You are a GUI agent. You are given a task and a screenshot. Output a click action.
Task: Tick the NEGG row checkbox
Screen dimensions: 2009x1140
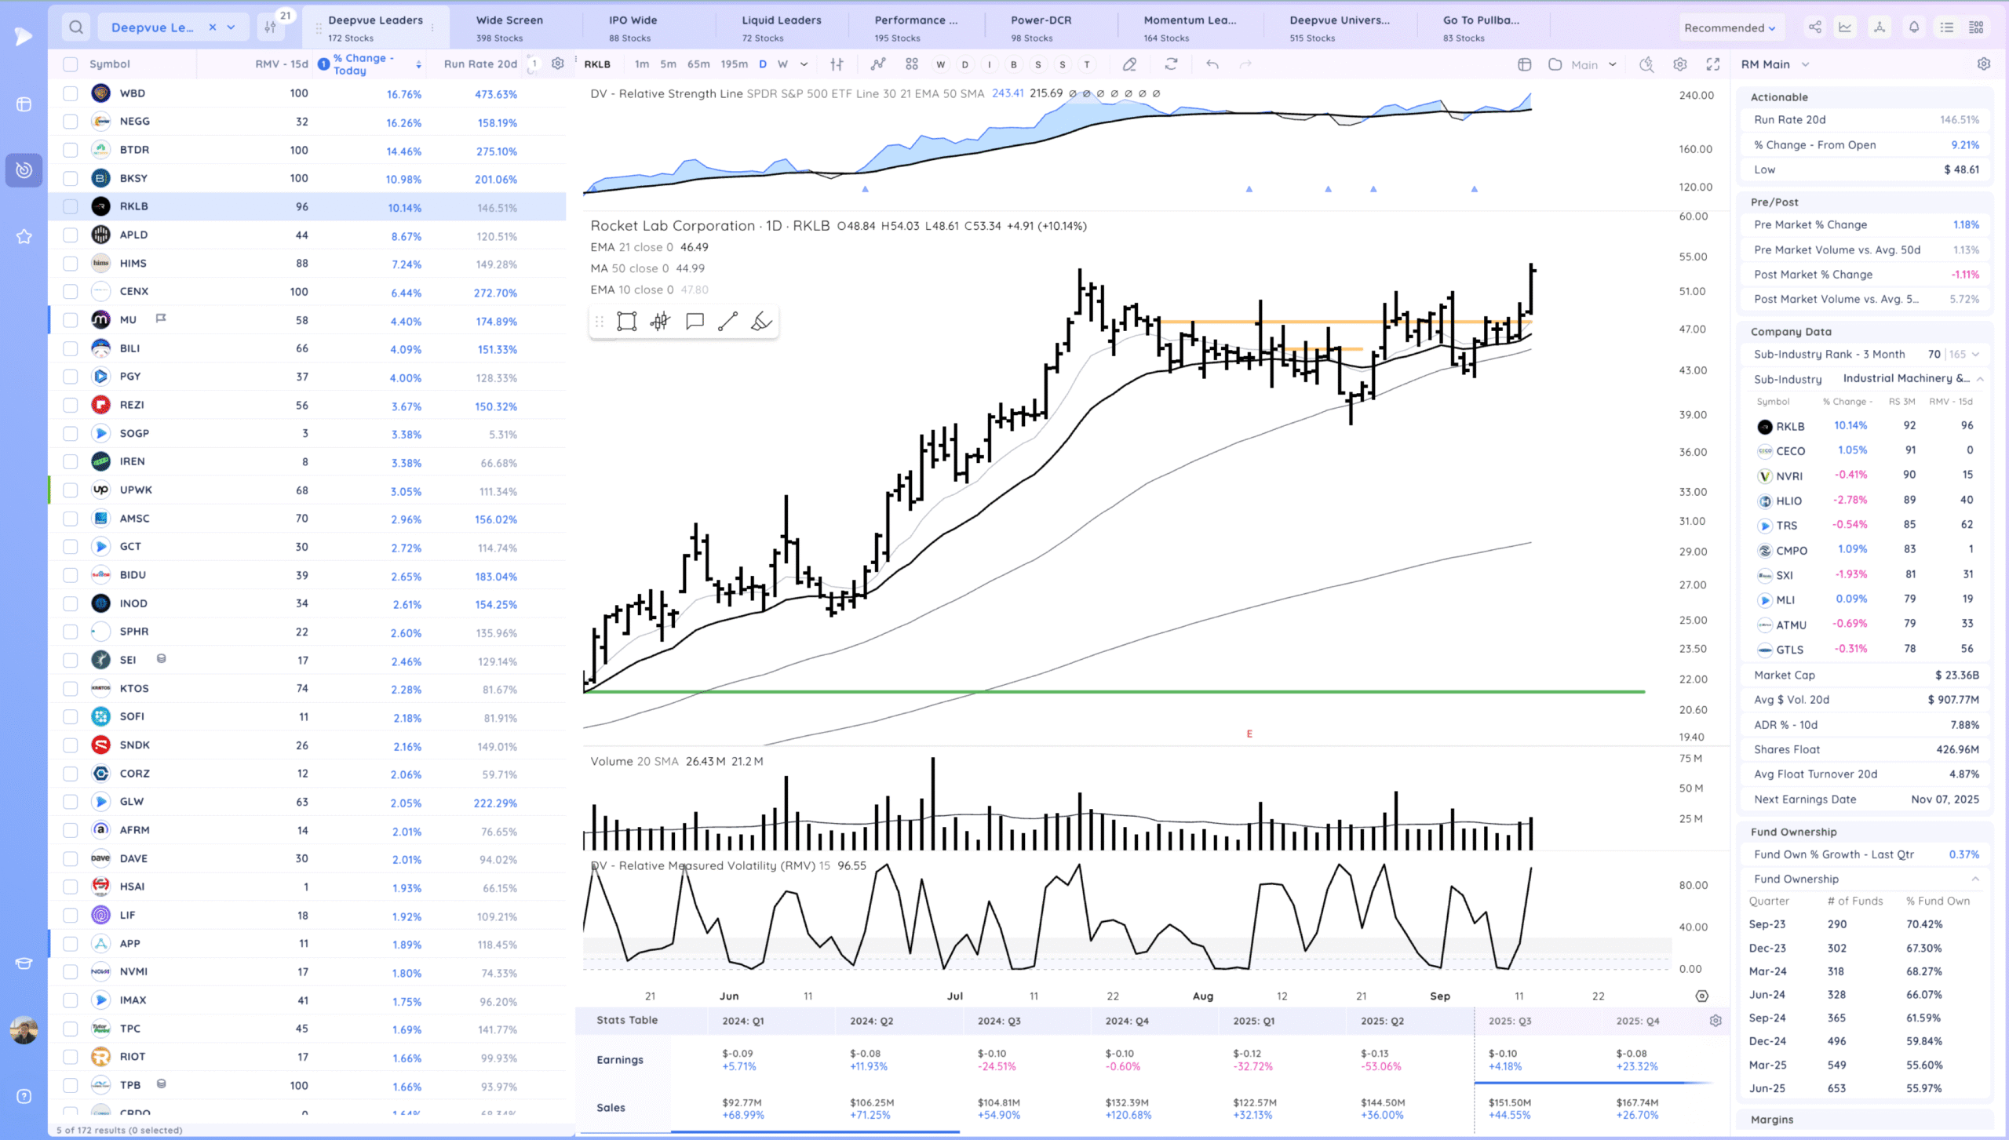[71, 122]
